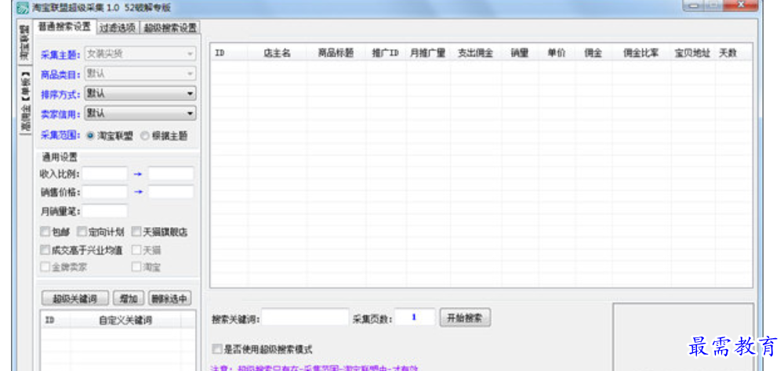The height and width of the screenshot is (371, 784).
Task: Open the 过滤选项 tab
Action: [x=118, y=27]
